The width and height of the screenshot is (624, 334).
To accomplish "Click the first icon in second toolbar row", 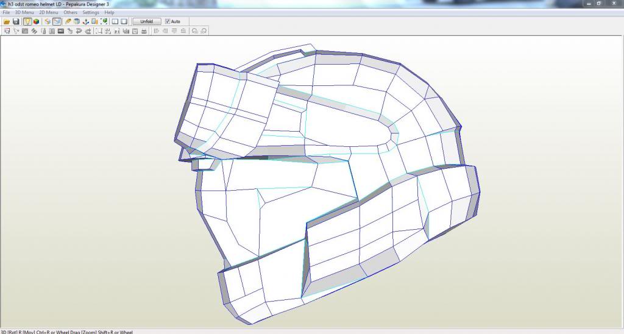I will (7, 31).
